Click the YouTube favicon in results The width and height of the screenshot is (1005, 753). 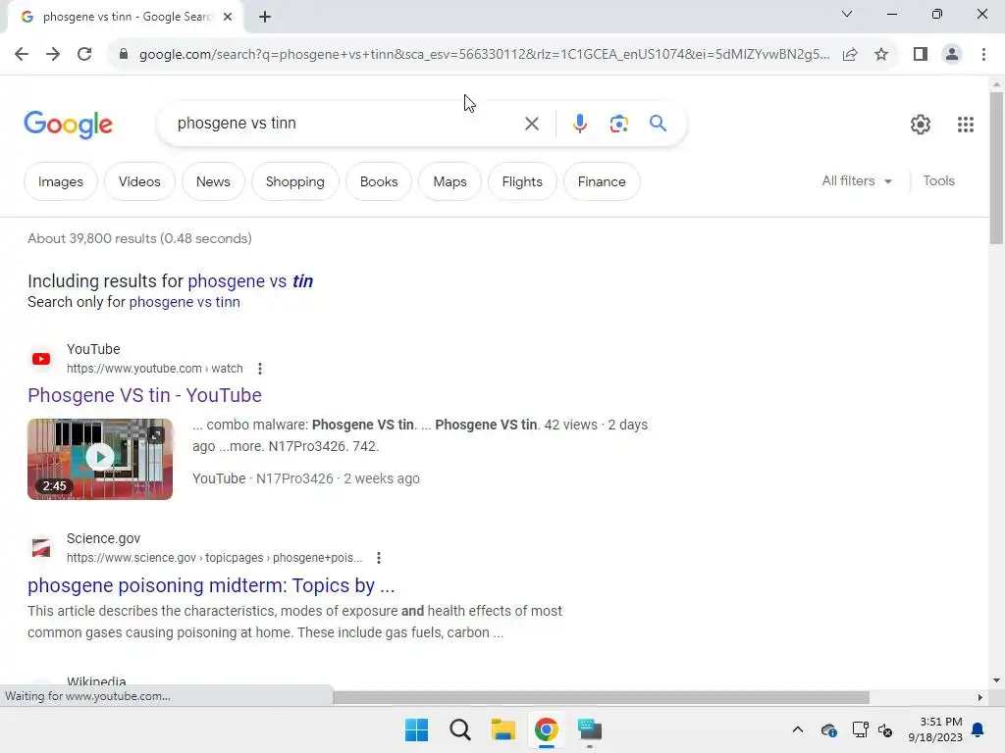click(x=41, y=359)
